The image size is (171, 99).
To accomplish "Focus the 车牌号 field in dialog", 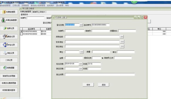I will (x=74, y=31).
